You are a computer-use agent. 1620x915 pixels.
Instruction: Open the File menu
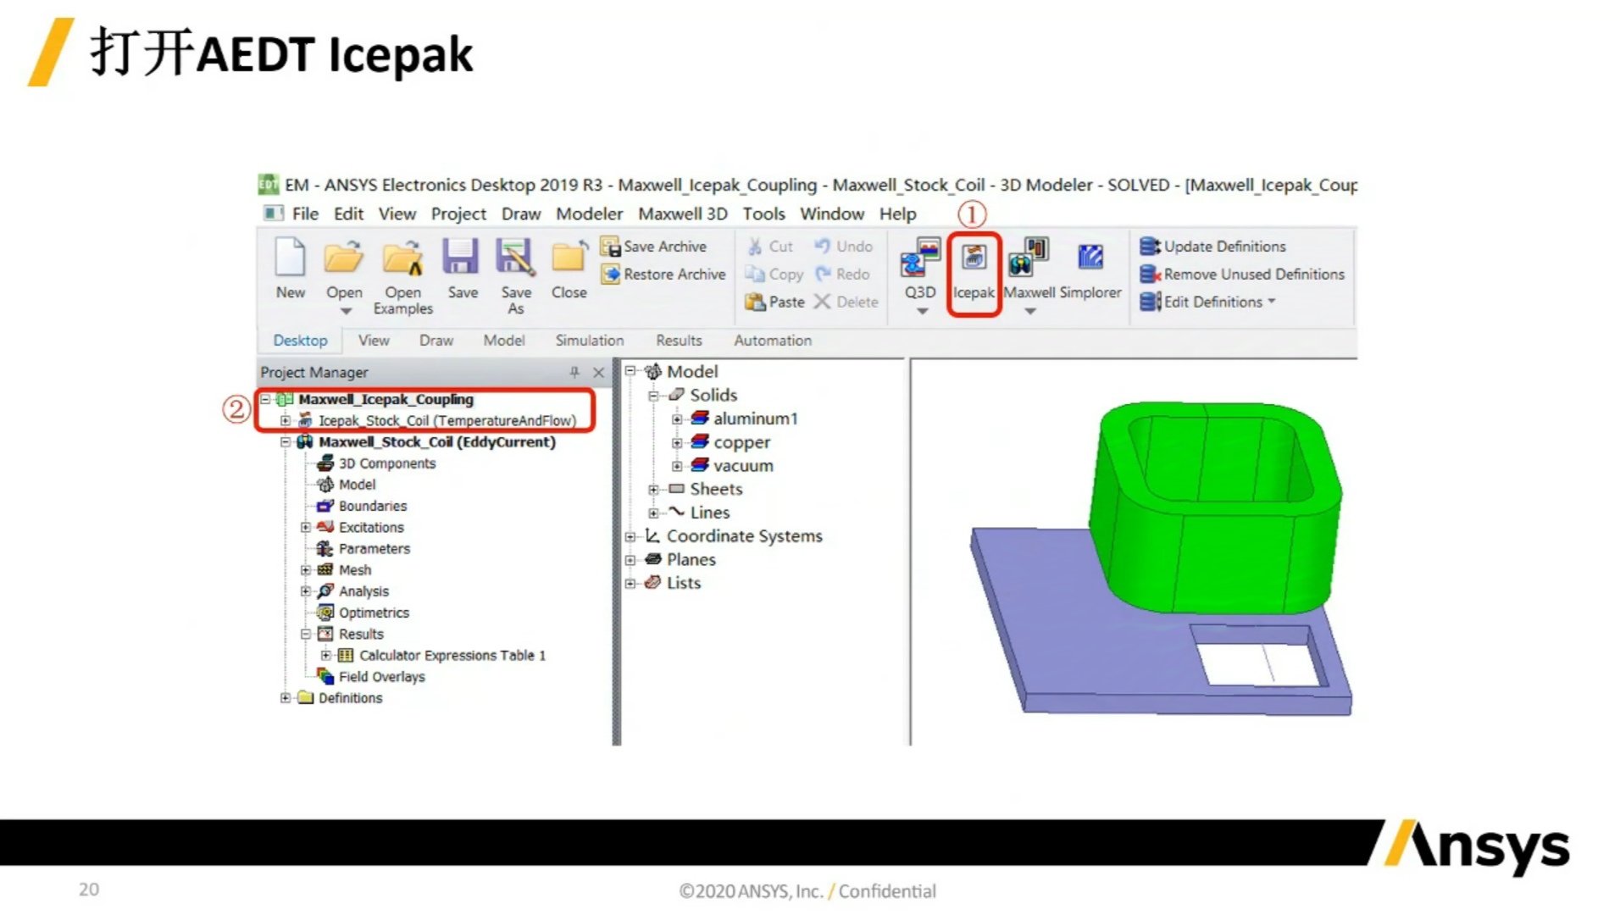coord(305,214)
